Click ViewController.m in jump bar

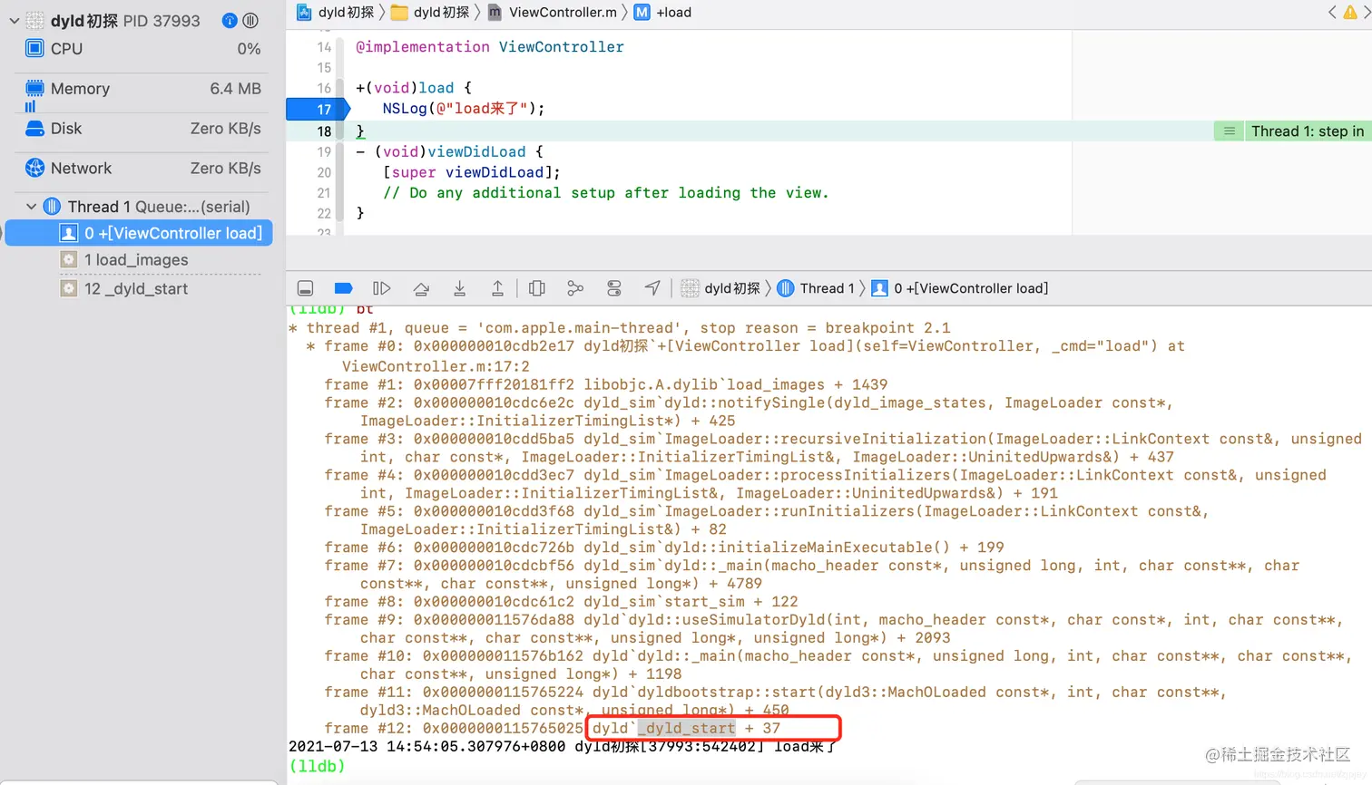pos(552,12)
